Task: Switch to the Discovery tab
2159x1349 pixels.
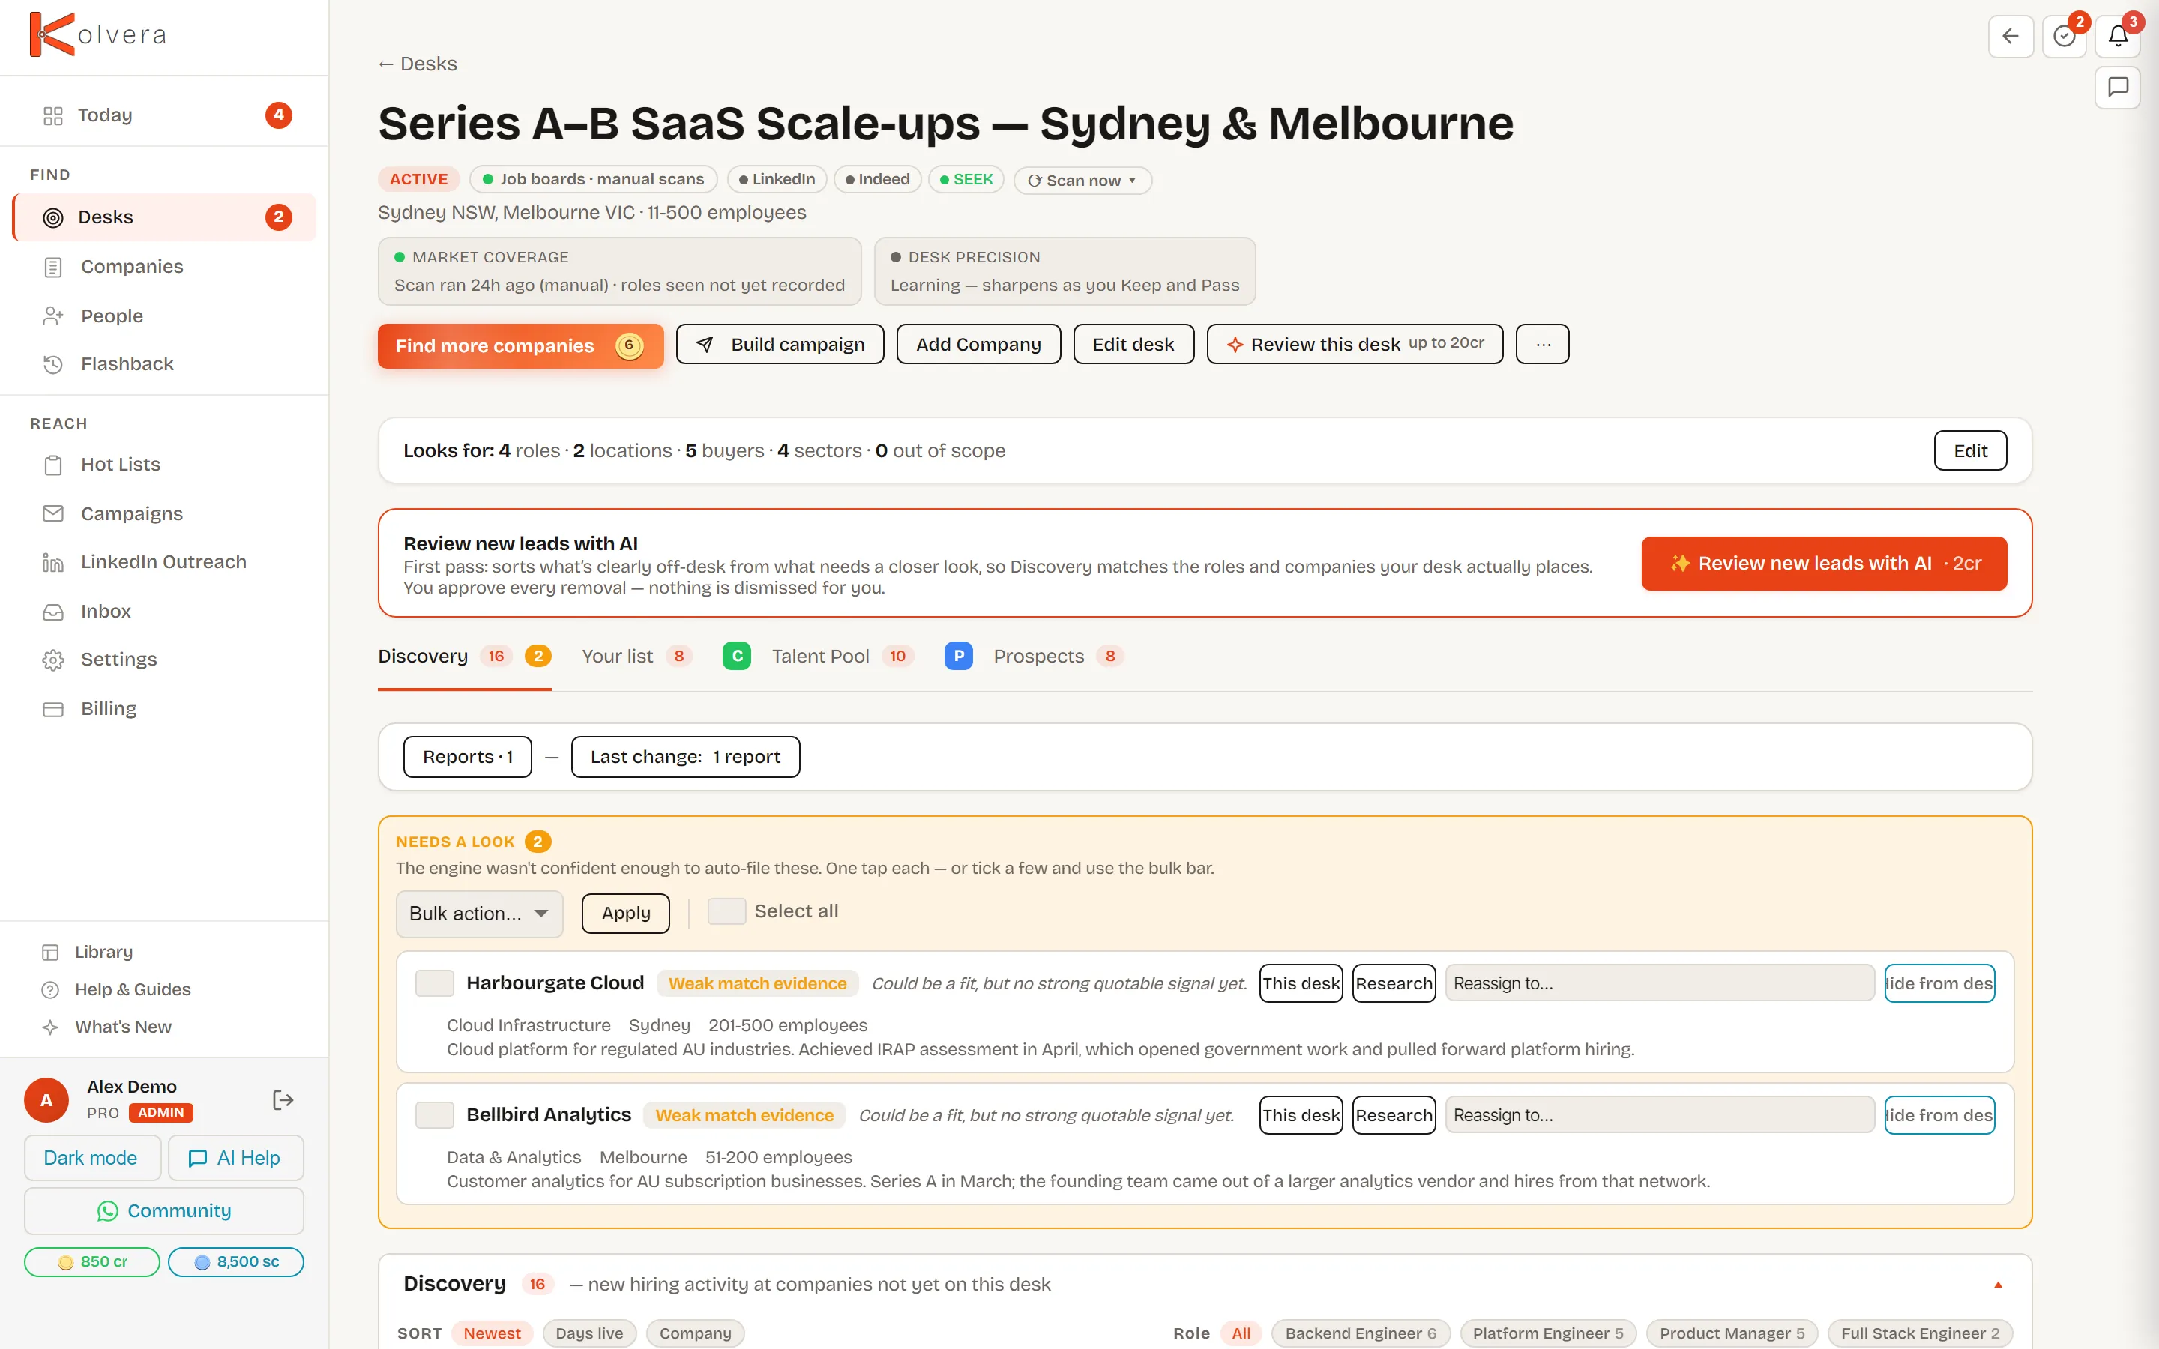Action: point(464,657)
